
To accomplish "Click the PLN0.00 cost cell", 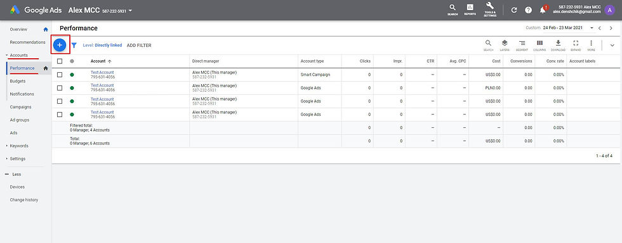I will coord(493,88).
